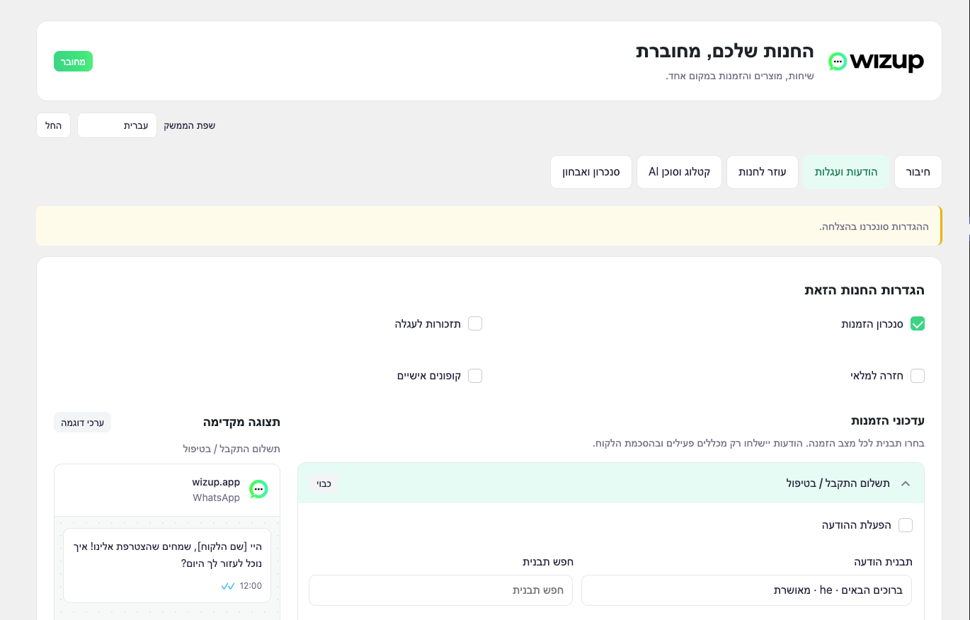Click the 'תצוגה מקדימה' preview heading

pos(241,422)
